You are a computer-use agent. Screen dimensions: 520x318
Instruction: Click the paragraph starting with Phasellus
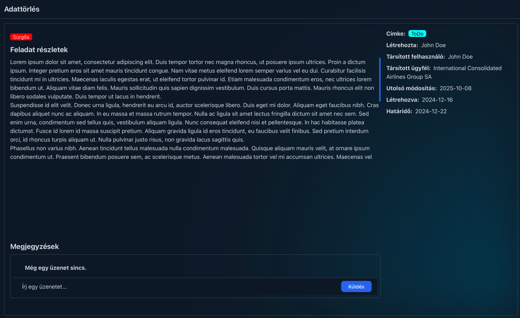pos(190,152)
